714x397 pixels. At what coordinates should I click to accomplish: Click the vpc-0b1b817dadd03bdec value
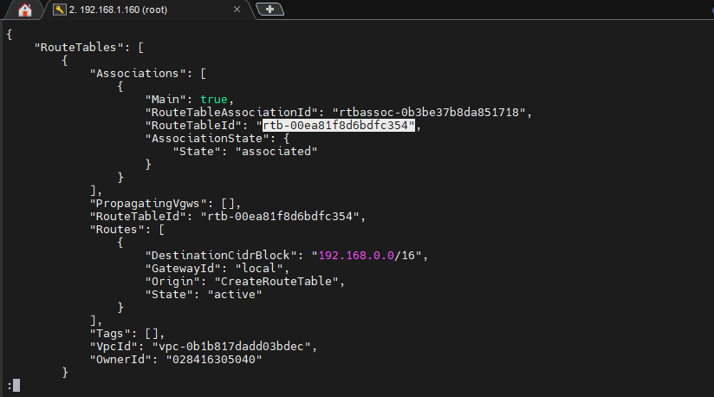(230, 347)
